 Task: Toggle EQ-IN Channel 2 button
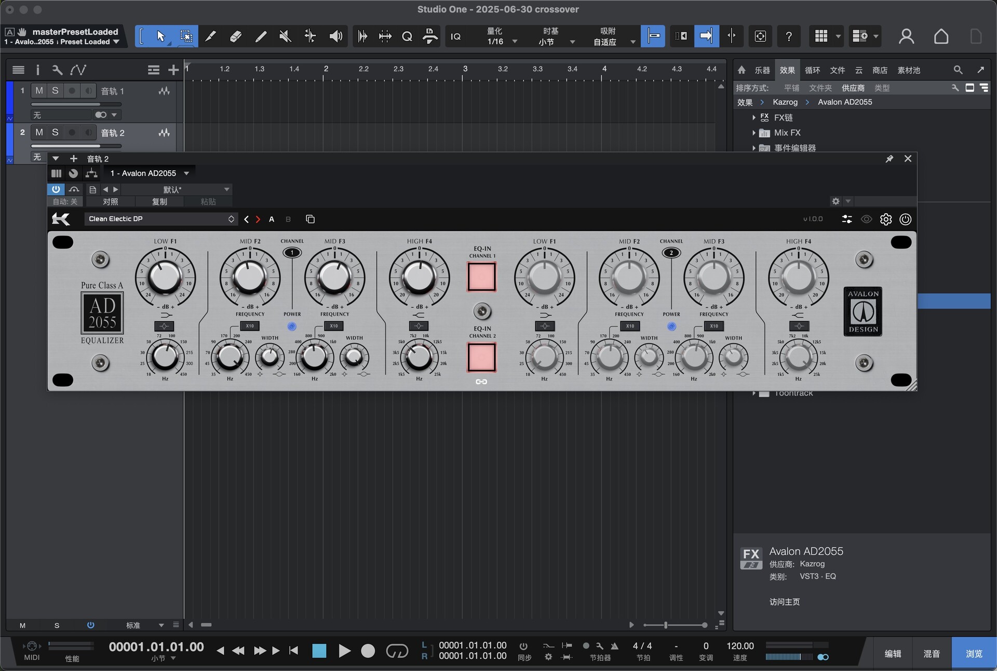[x=482, y=357]
